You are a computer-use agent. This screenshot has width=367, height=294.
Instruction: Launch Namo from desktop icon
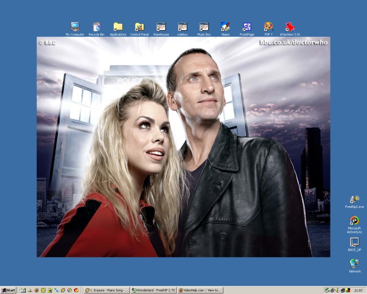point(225,29)
